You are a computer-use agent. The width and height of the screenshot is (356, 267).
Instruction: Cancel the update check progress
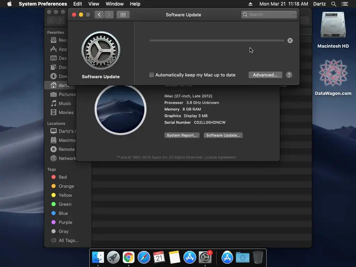click(x=290, y=40)
